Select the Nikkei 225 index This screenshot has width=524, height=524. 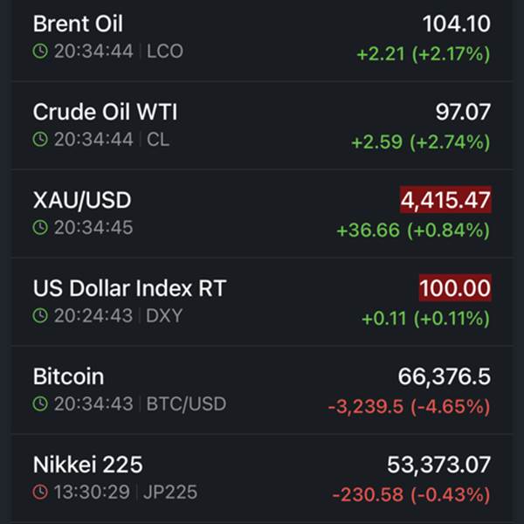[x=87, y=465]
